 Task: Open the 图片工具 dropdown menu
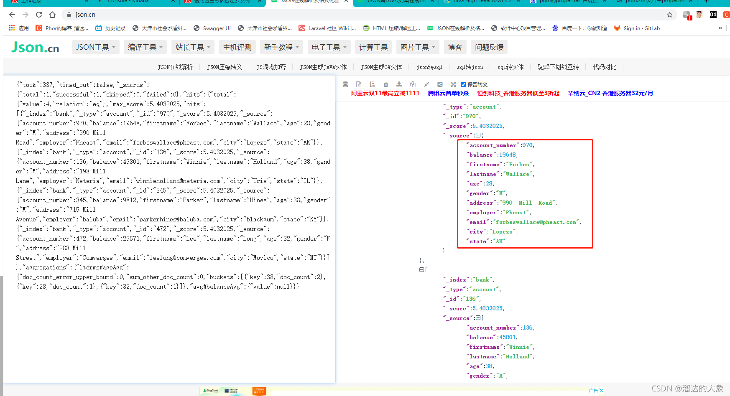click(418, 47)
